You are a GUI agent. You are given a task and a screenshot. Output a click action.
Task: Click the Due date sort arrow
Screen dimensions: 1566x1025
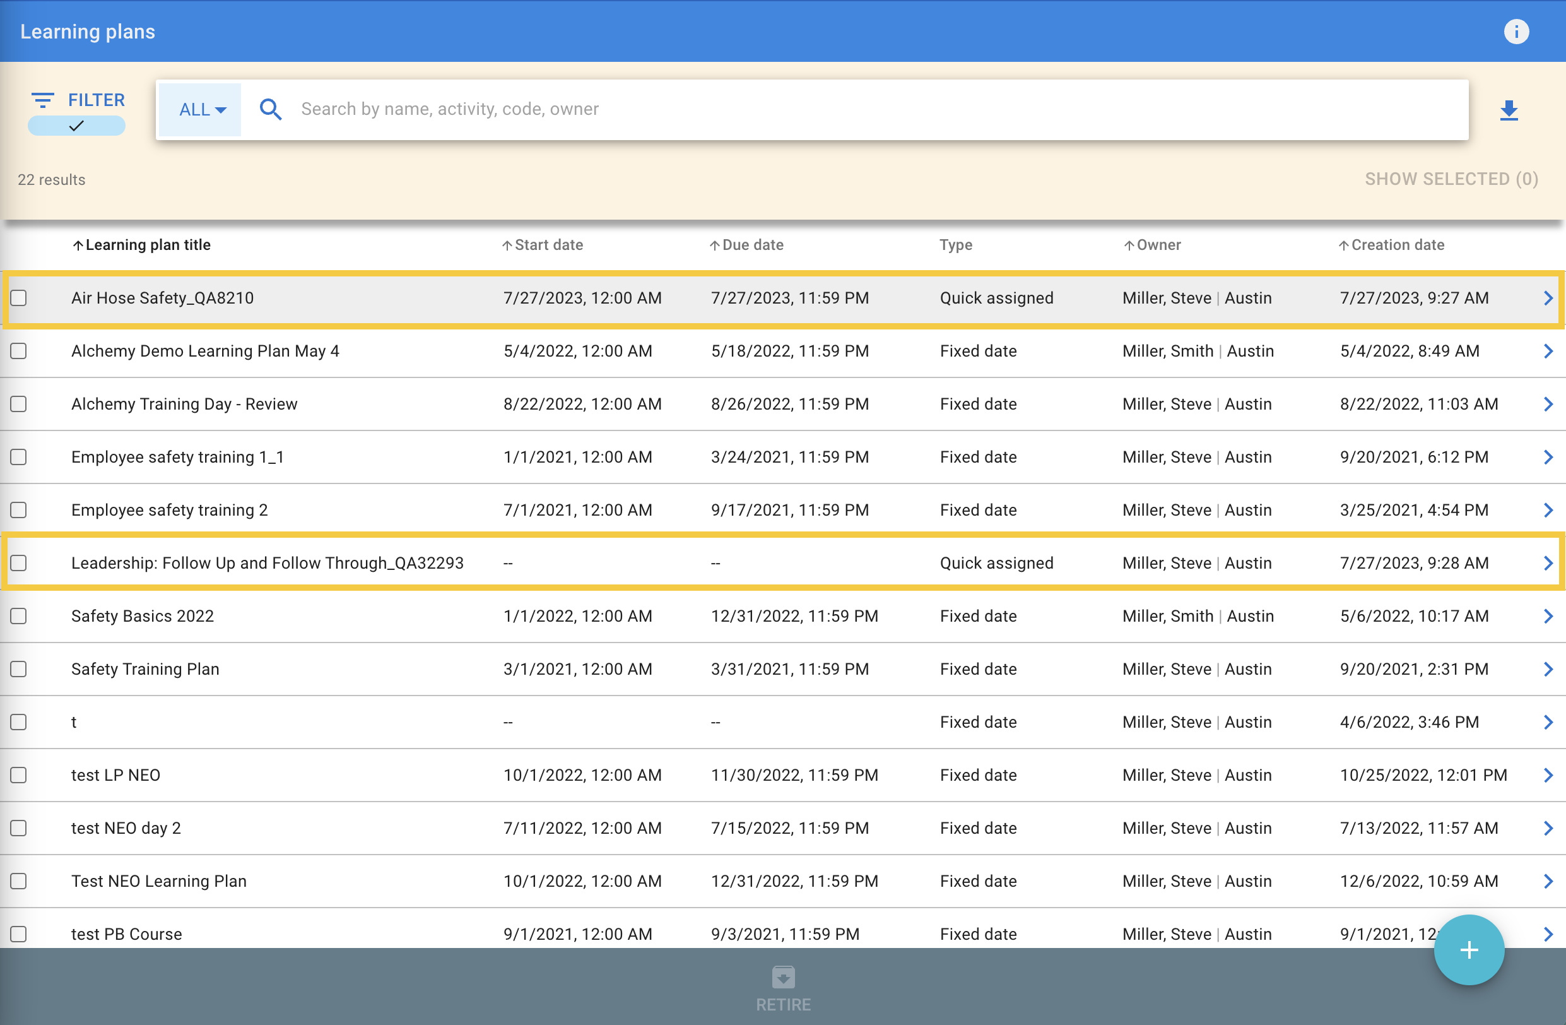[715, 246]
